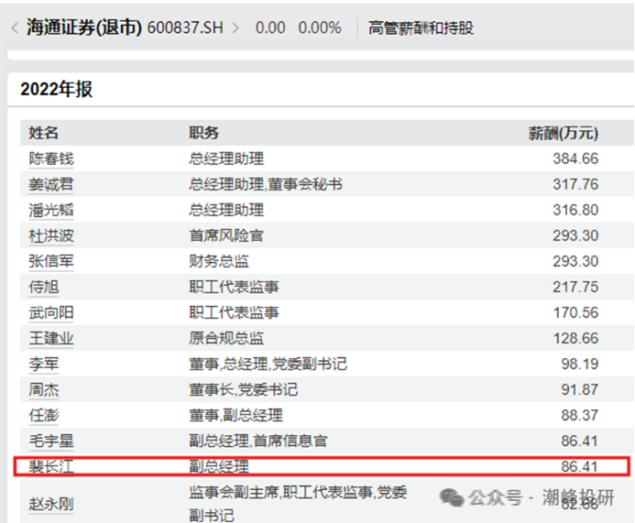Open profile link for 李军
This screenshot has width=635, height=523.
click(44, 364)
